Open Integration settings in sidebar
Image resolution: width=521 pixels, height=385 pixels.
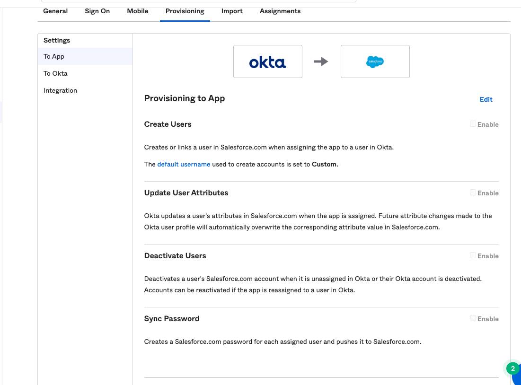[85, 90]
